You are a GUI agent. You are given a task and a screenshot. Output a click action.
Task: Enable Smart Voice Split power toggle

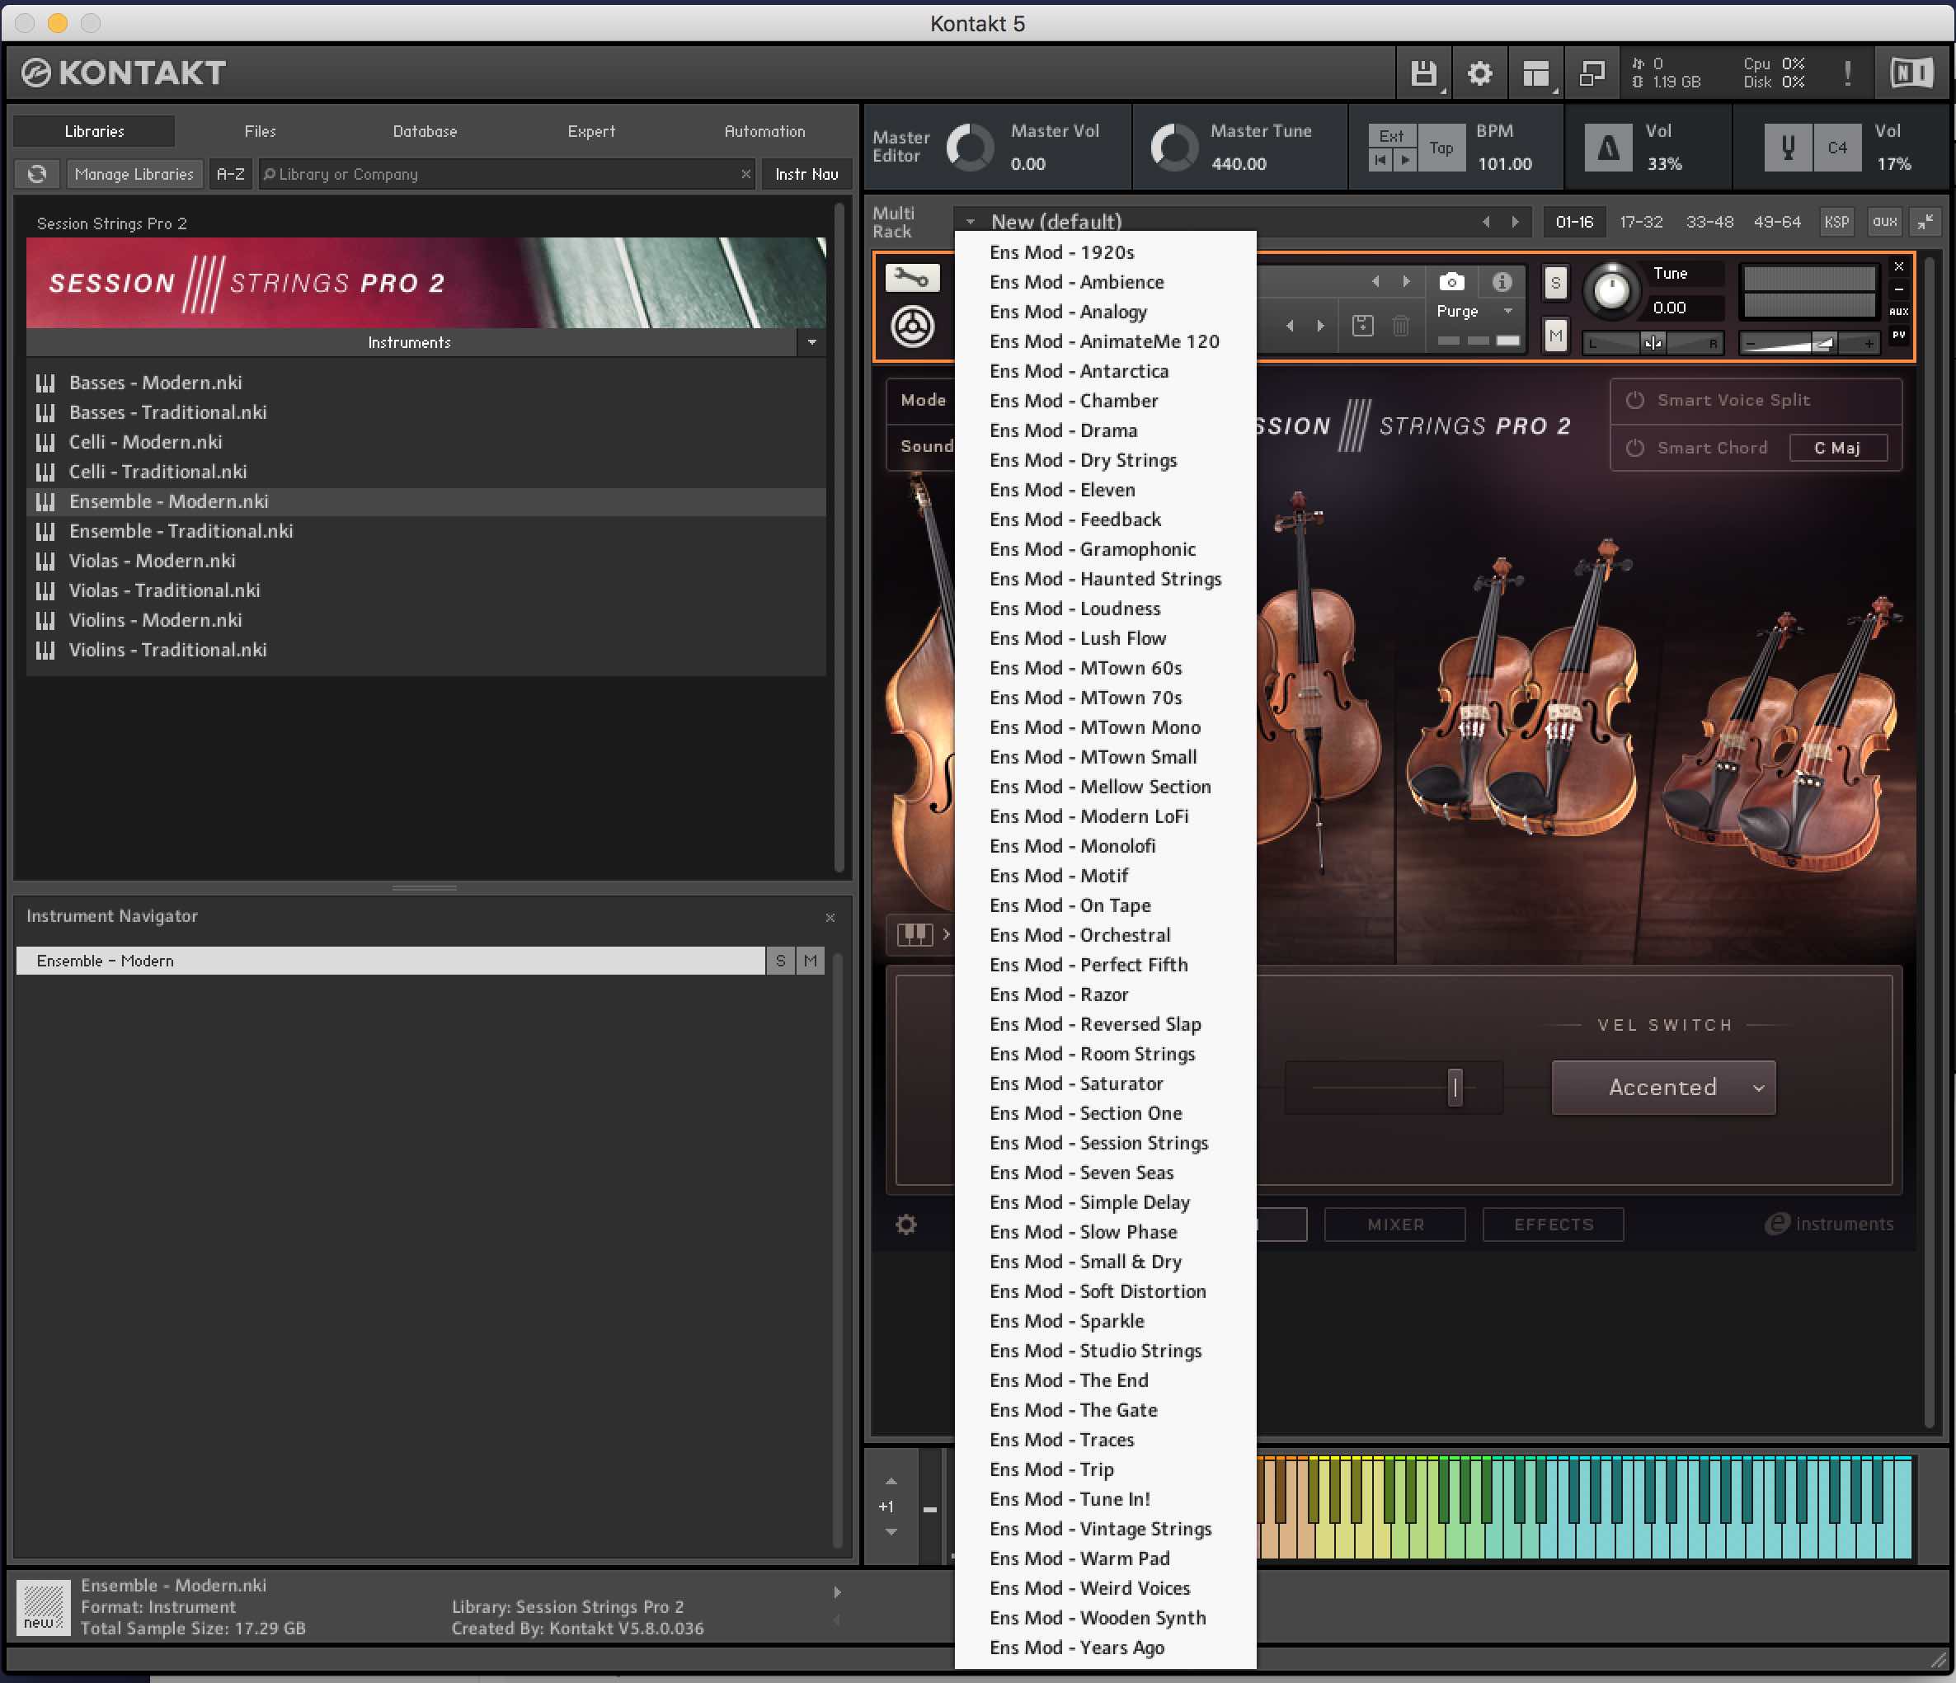(x=1635, y=400)
